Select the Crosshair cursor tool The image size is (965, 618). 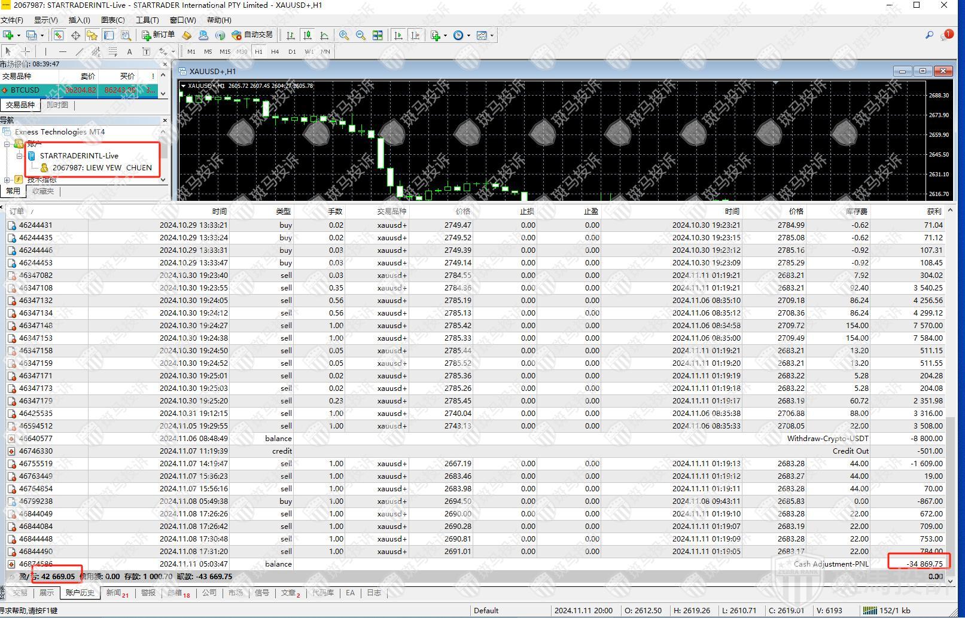tap(26, 52)
